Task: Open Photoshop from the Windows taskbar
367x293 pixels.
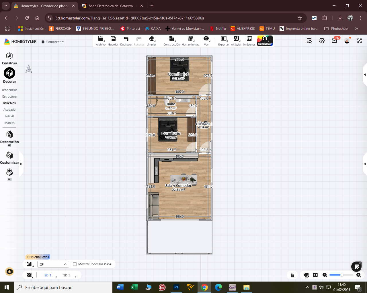Action: [x=176, y=287]
